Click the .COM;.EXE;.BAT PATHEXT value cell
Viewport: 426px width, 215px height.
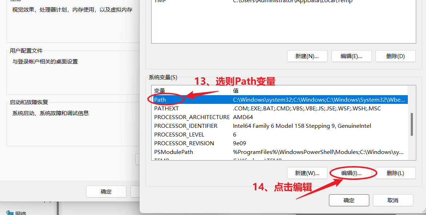tap(307, 108)
